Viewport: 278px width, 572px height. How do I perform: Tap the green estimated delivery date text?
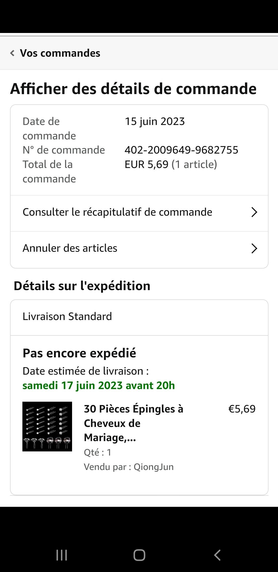pyautogui.click(x=99, y=385)
